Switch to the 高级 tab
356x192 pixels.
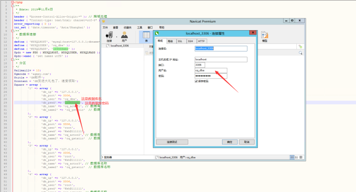point(170,41)
